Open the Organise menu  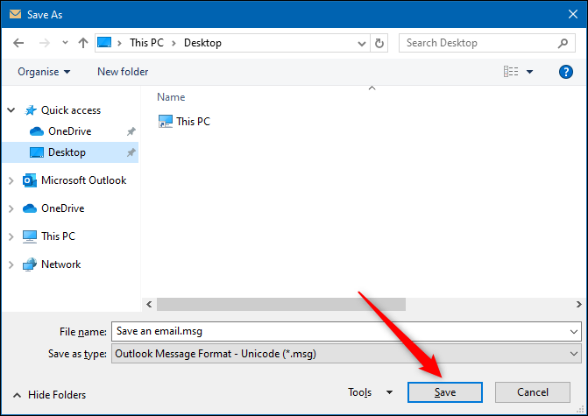coord(44,72)
